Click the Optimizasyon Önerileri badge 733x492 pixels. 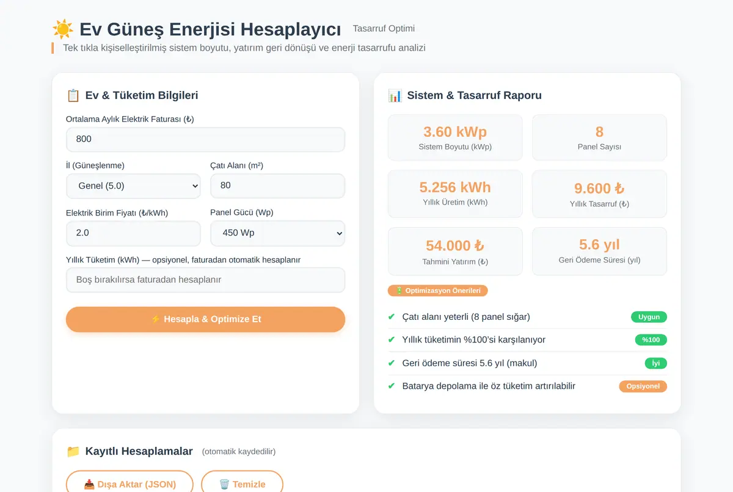pyautogui.click(x=438, y=291)
